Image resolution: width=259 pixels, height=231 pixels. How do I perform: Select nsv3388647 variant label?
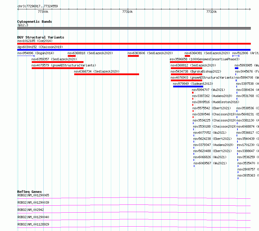tap(248, 151)
